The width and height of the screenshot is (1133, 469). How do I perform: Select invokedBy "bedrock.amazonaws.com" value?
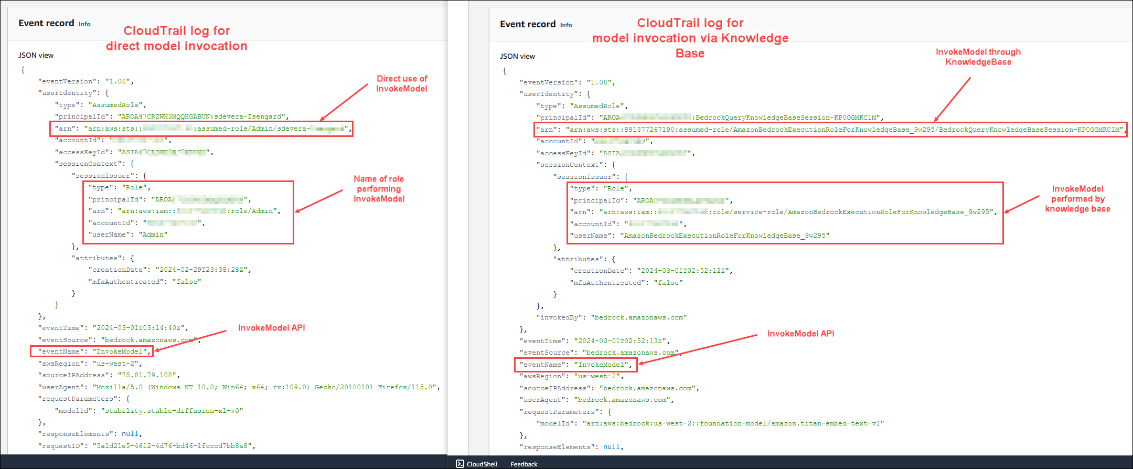[639, 317]
